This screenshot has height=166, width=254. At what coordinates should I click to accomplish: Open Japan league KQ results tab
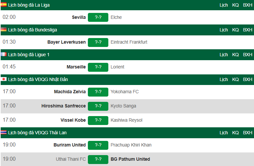[x=236, y=79]
